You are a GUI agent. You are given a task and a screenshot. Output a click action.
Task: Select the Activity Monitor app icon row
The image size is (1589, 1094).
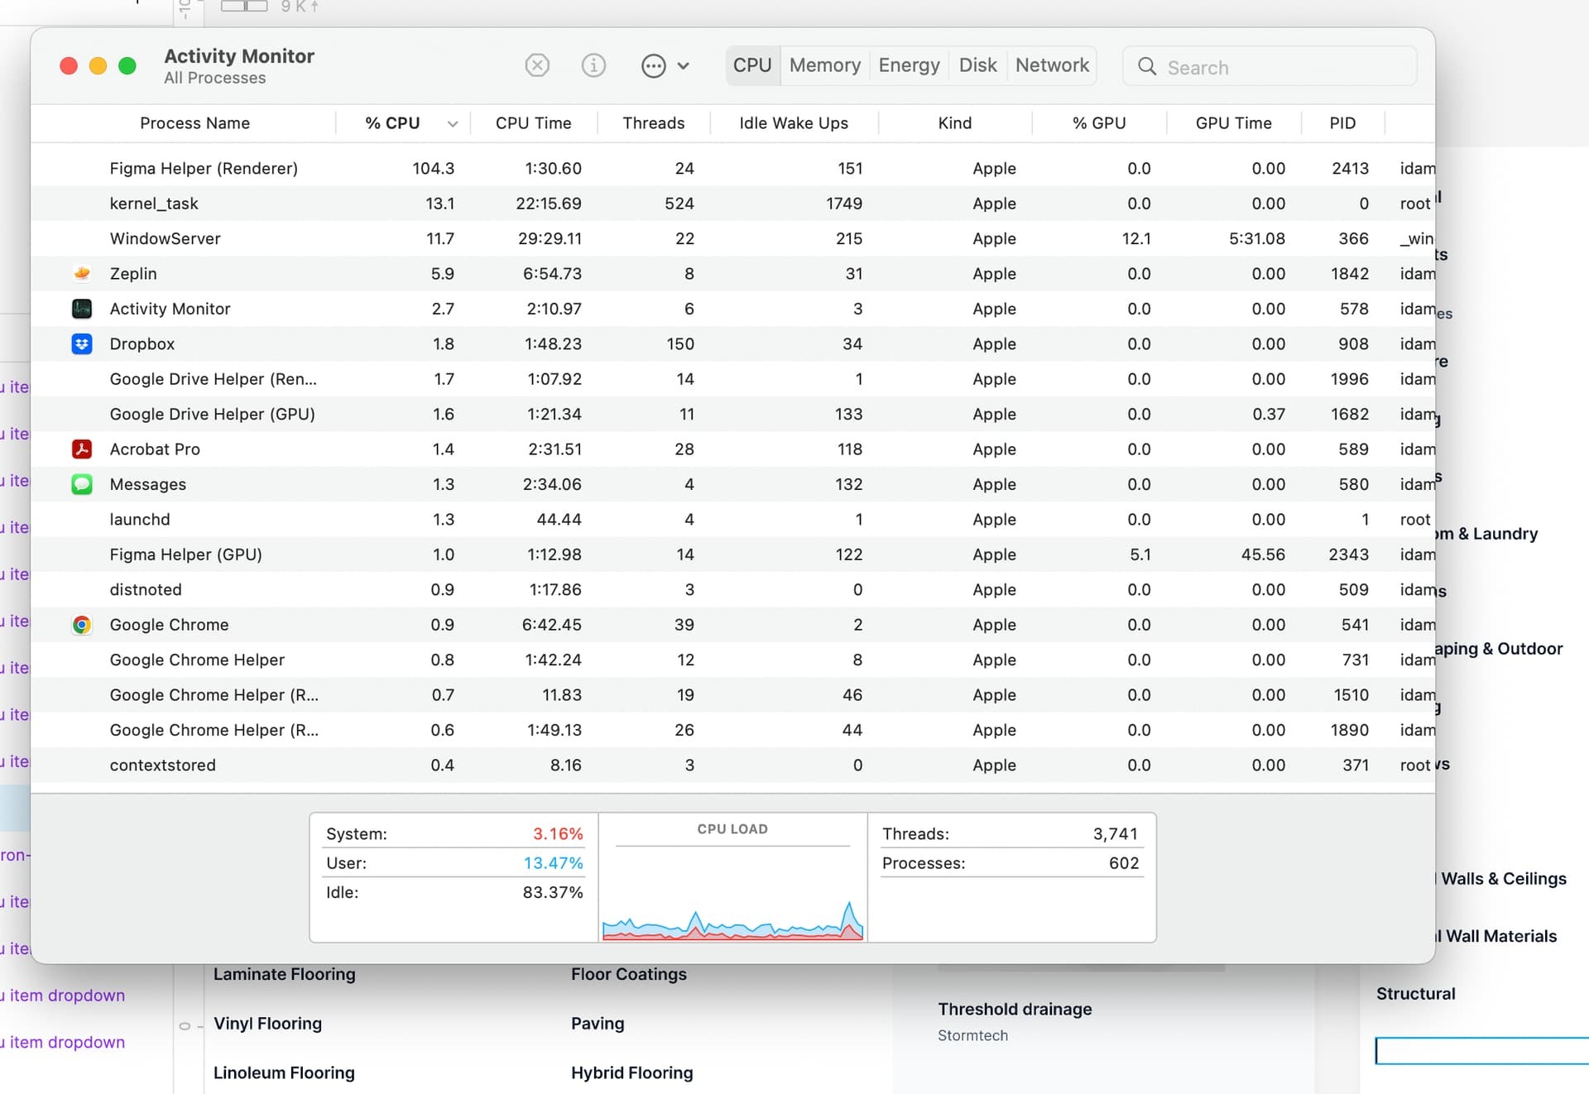[81, 309]
